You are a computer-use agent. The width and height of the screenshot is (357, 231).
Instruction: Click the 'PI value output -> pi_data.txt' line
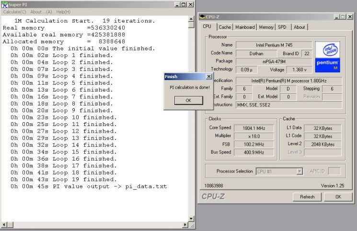89,186
